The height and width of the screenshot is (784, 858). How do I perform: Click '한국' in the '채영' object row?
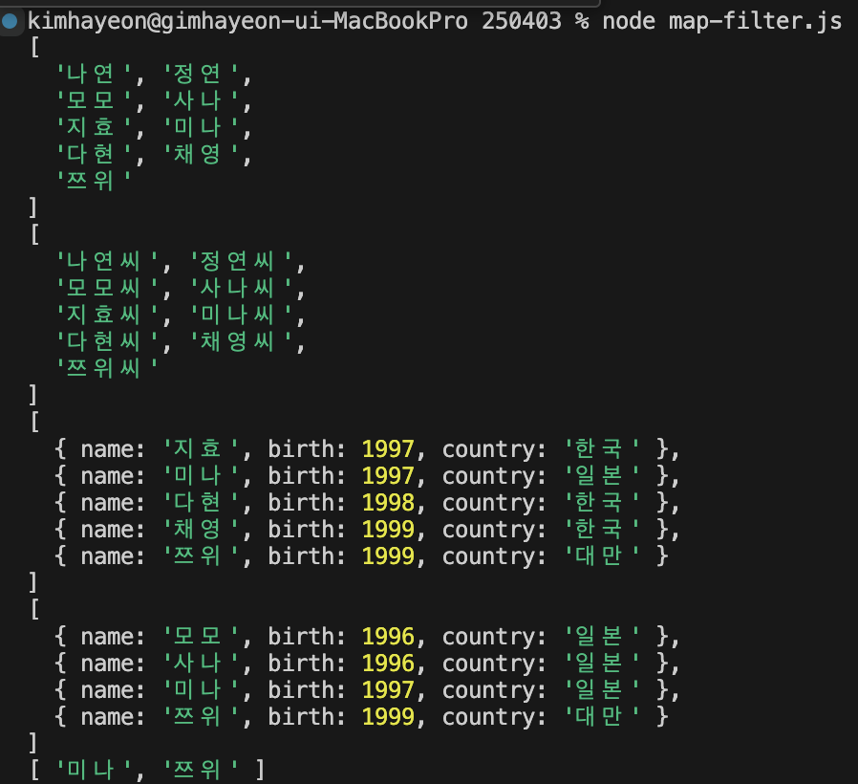603,530
